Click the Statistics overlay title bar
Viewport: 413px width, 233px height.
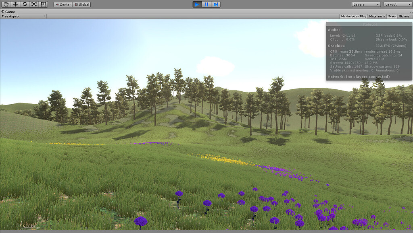click(370, 23)
